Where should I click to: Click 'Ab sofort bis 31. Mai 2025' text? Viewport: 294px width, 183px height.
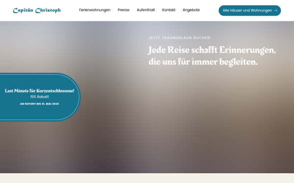point(40,104)
